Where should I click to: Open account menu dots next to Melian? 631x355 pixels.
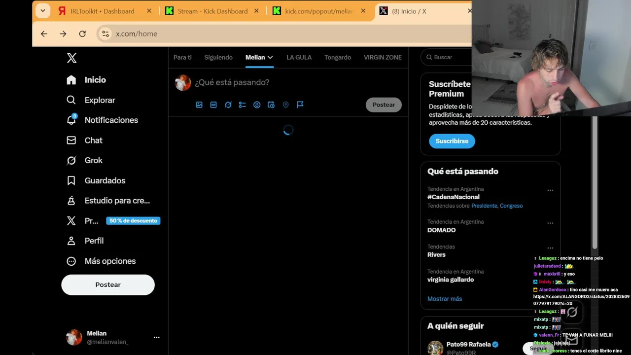[x=156, y=337]
